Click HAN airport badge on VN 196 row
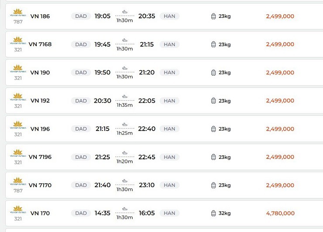This screenshot has width=323, height=232. click(x=169, y=129)
